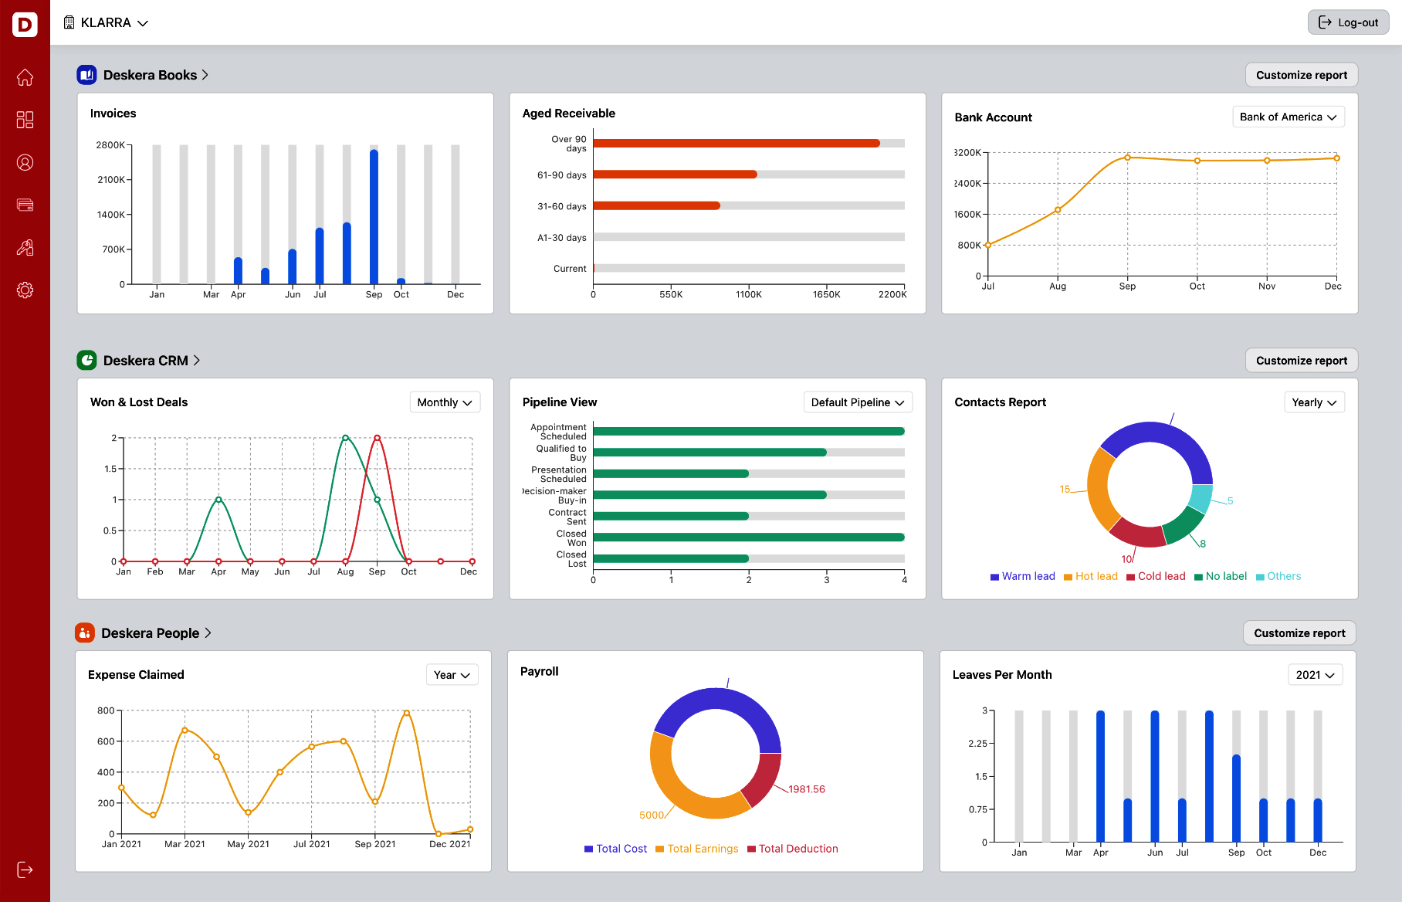Open the dashboard grid icon in sidebar

pyautogui.click(x=25, y=120)
